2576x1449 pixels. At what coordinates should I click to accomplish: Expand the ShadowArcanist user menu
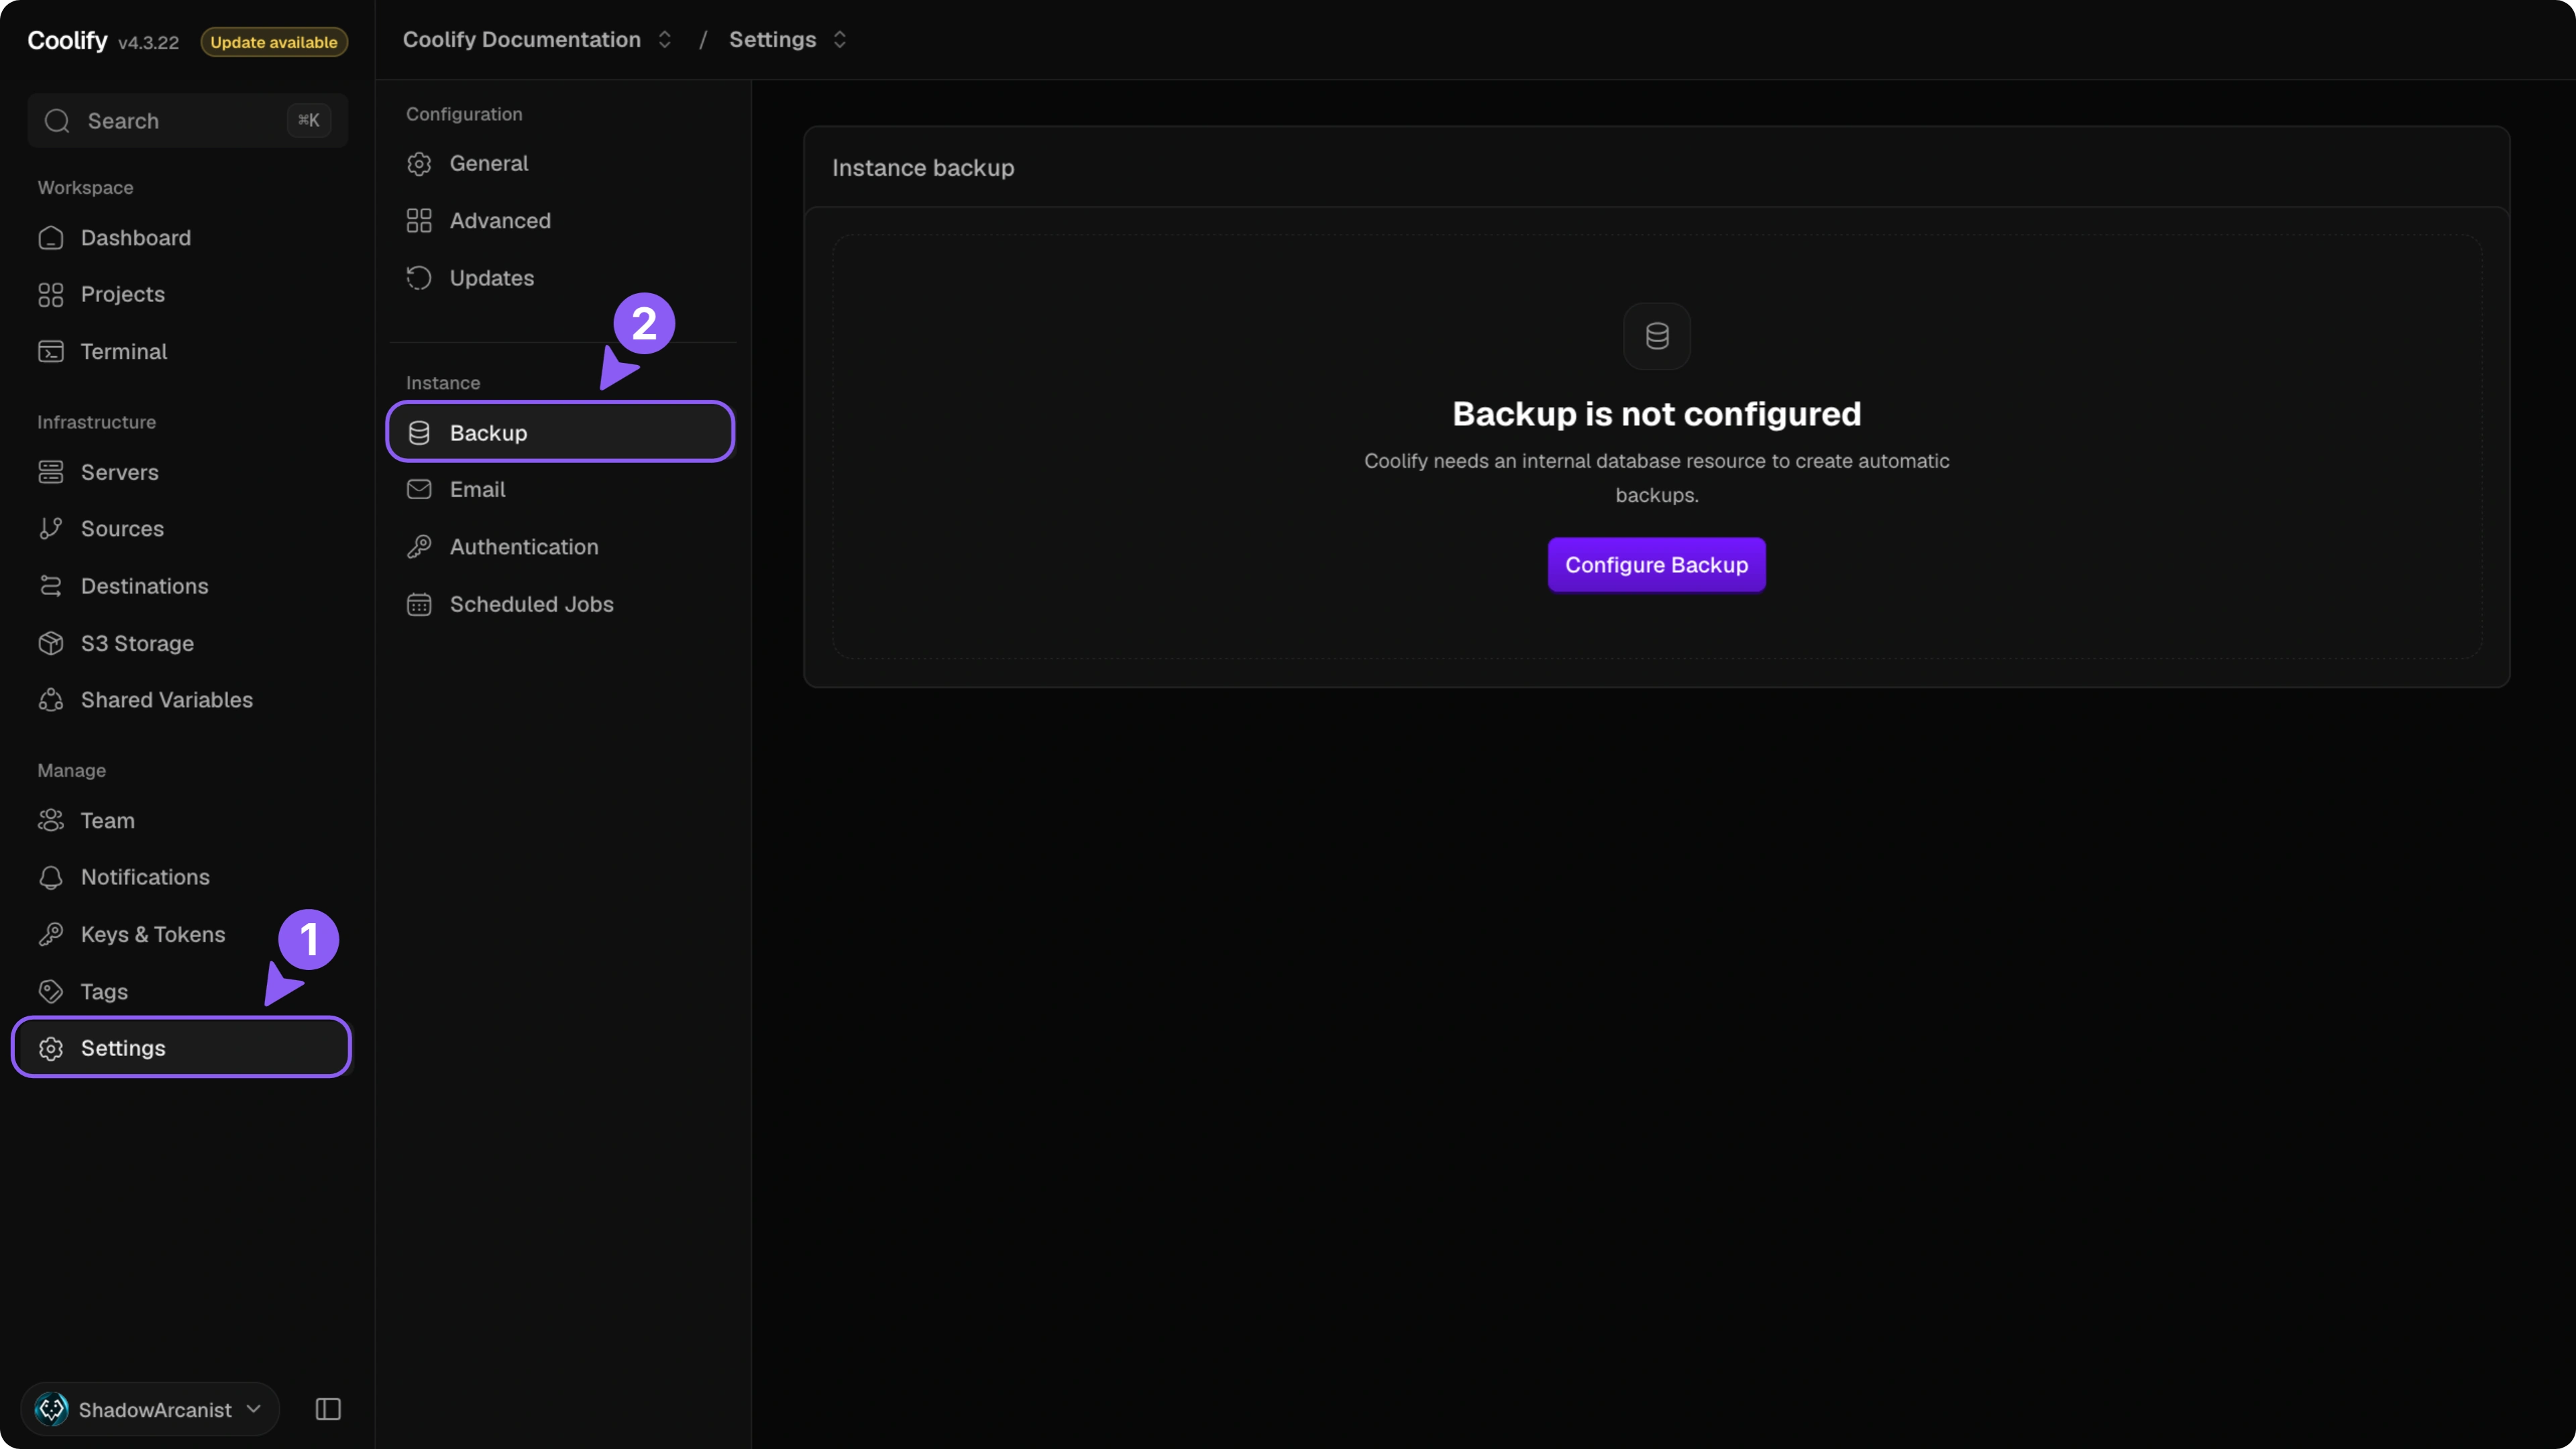pos(150,1409)
